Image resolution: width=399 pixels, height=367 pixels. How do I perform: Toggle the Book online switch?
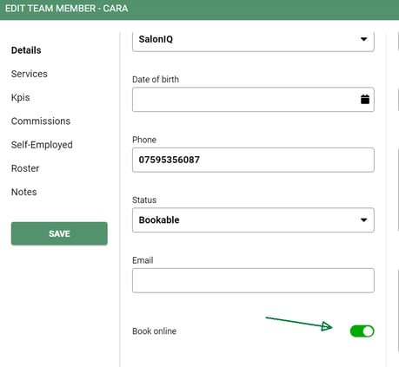coord(362,331)
